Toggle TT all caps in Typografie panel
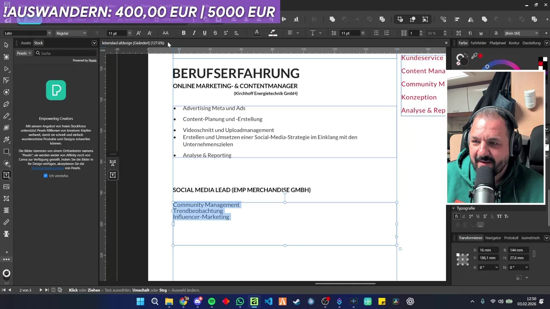 [x=499, y=216]
